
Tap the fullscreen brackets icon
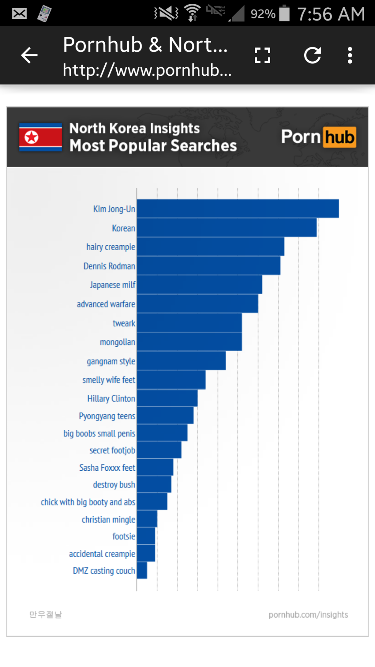tap(262, 55)
